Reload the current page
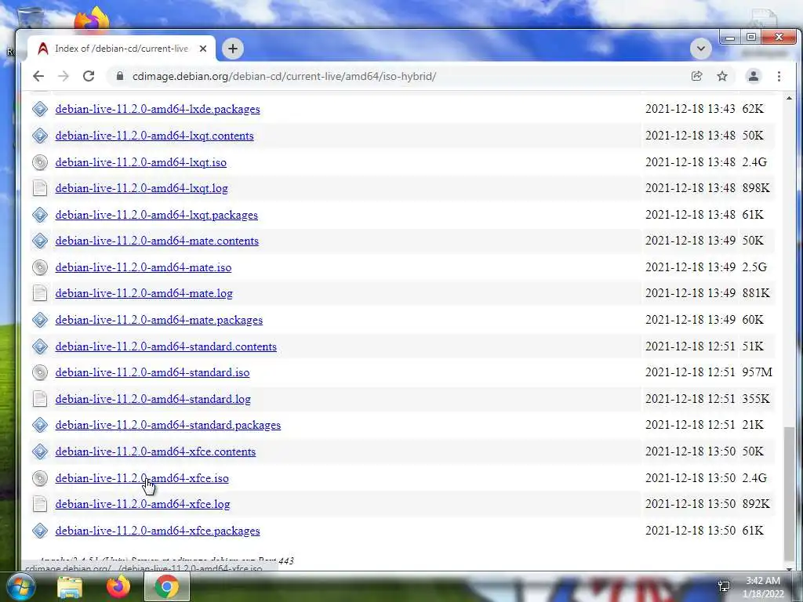 click(89, 76)
